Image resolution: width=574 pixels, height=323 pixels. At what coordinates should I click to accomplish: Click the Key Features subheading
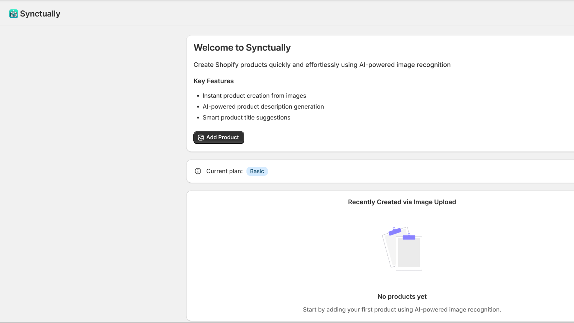coord(213,81)
